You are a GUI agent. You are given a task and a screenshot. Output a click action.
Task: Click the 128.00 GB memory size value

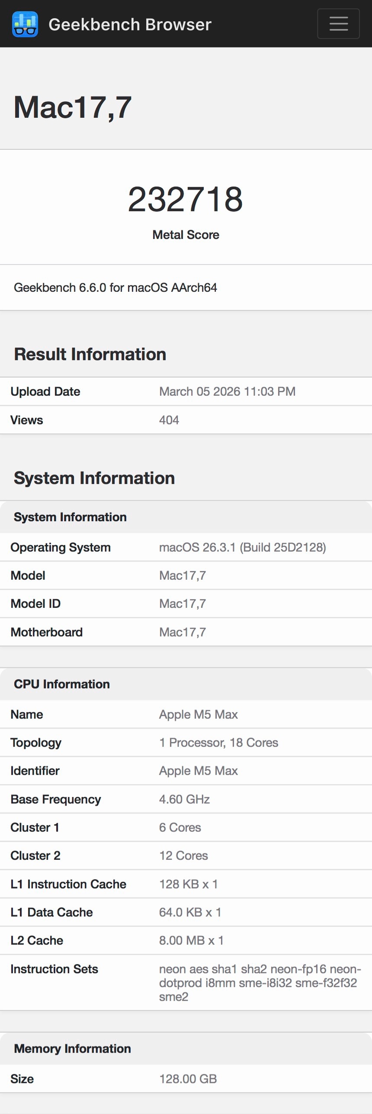188,1079
